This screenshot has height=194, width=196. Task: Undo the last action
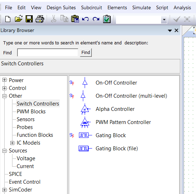click(x=85, y=19)
